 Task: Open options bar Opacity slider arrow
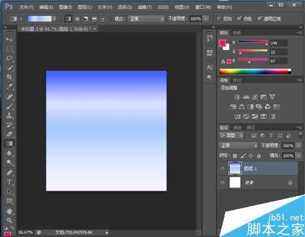206,19
